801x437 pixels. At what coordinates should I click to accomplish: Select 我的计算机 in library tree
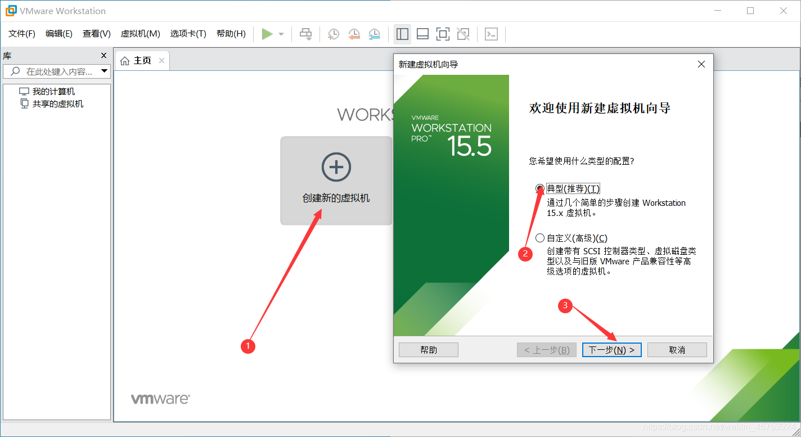point(53,92)
